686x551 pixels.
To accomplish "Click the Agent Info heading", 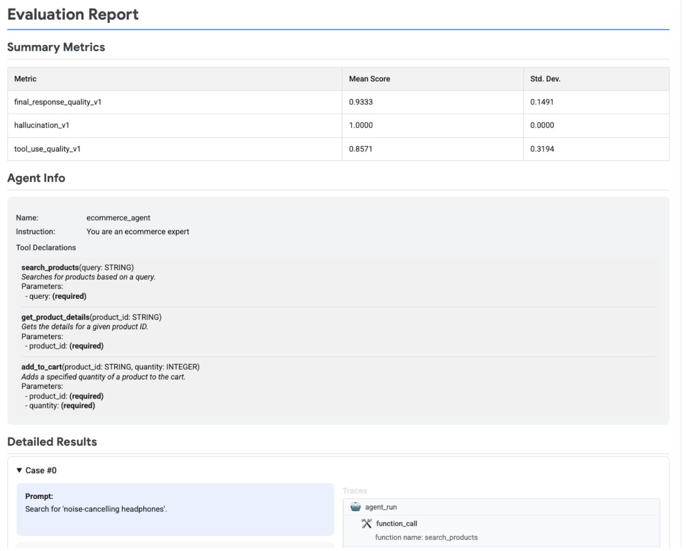I will pyautogui.click(x=36, y=178).
